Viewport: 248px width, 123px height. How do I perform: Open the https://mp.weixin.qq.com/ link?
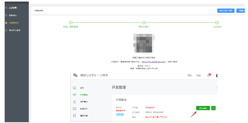[x=153, y=62]
